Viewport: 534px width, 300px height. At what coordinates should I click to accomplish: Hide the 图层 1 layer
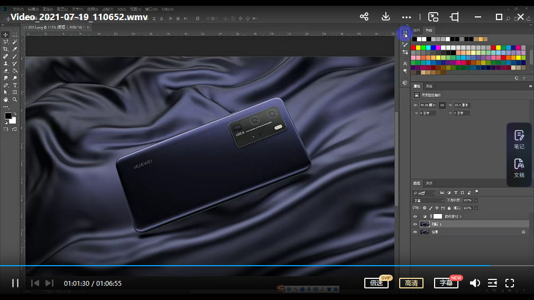[415, 224]
